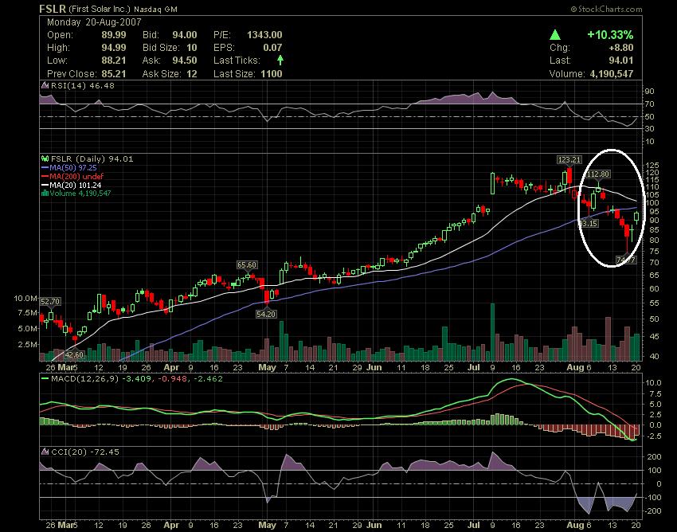Click the company name (First Solar Inc.)

click(x=100, y=9)
